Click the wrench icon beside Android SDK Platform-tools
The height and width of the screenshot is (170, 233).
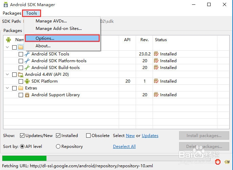(x=27, y=61)
